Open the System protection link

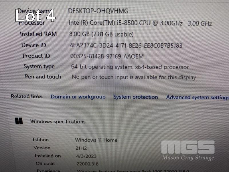click(x=136, y=97)
